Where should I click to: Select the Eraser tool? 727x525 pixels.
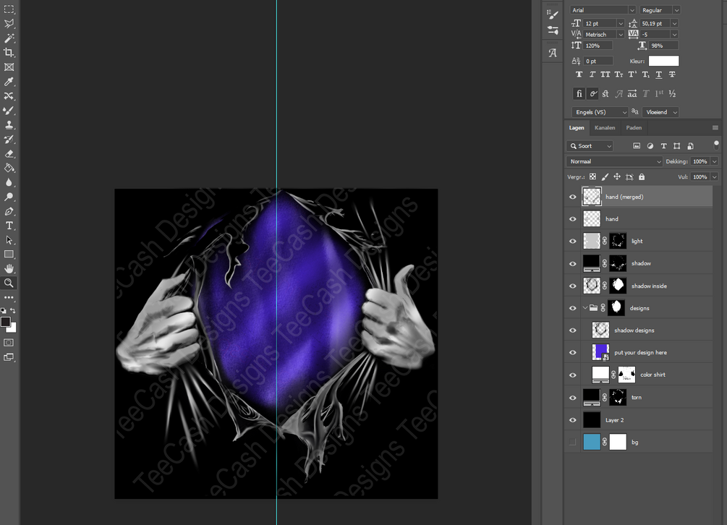(x=9, y=153)
